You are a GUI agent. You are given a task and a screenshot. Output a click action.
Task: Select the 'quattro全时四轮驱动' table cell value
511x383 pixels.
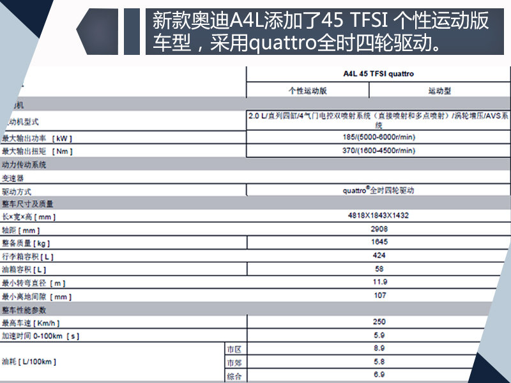(x=378, y=190)
